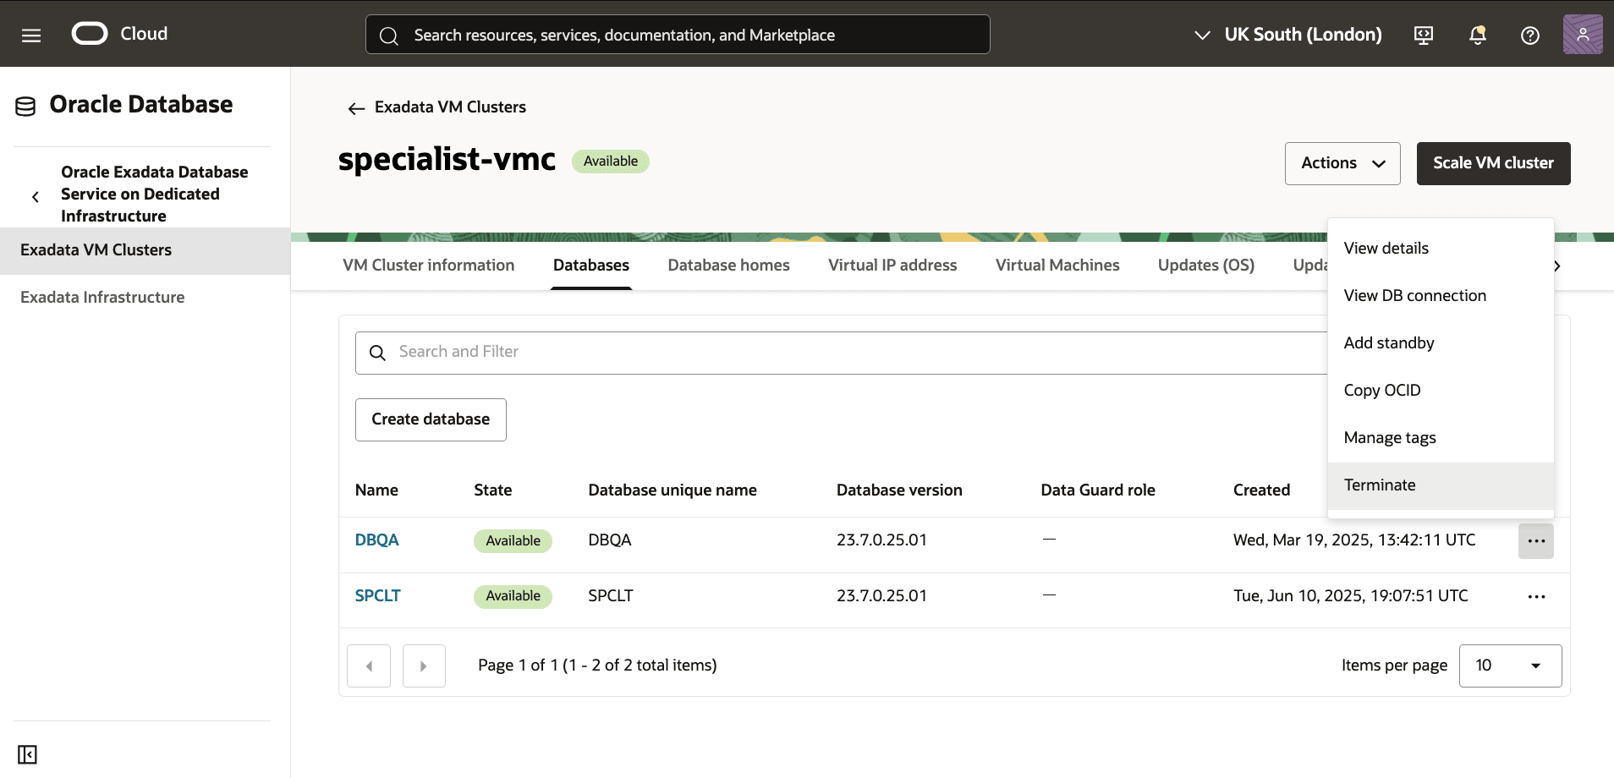Focus the top search resources field
Screen dimensions: 1614x778
pyautogui.click(x=678, y=35)
